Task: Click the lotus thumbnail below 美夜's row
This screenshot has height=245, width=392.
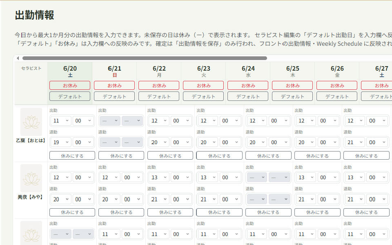Action: click(x=31, y=233)
